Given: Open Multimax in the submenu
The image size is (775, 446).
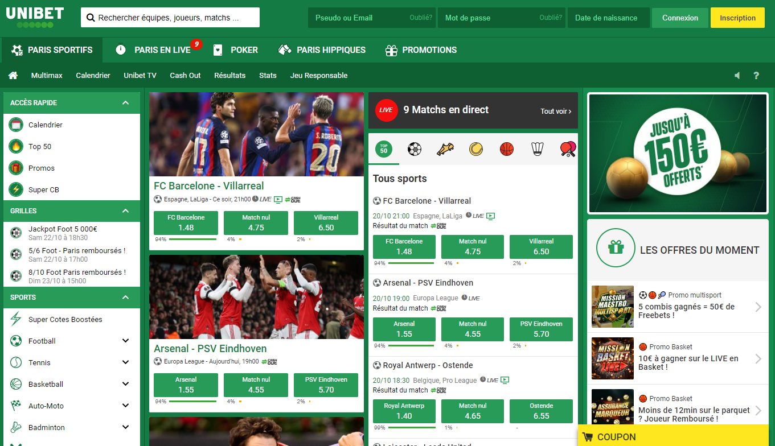Looking at the screenshot, I should click(x=47, y=75).
